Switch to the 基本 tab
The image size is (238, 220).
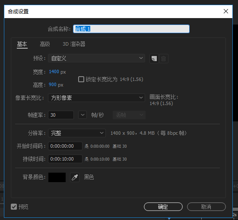tap(22, 44)
